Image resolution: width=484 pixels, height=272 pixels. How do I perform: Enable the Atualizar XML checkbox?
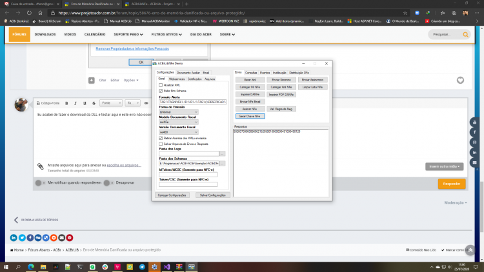click(x=161, y=85)
